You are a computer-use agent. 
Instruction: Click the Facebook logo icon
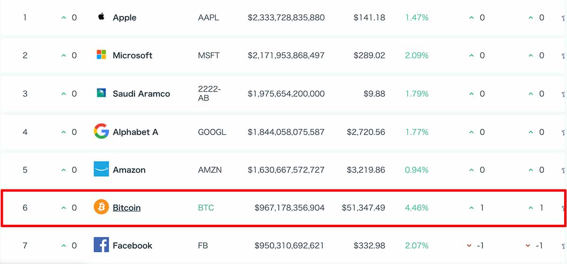[x=101, y=245]
